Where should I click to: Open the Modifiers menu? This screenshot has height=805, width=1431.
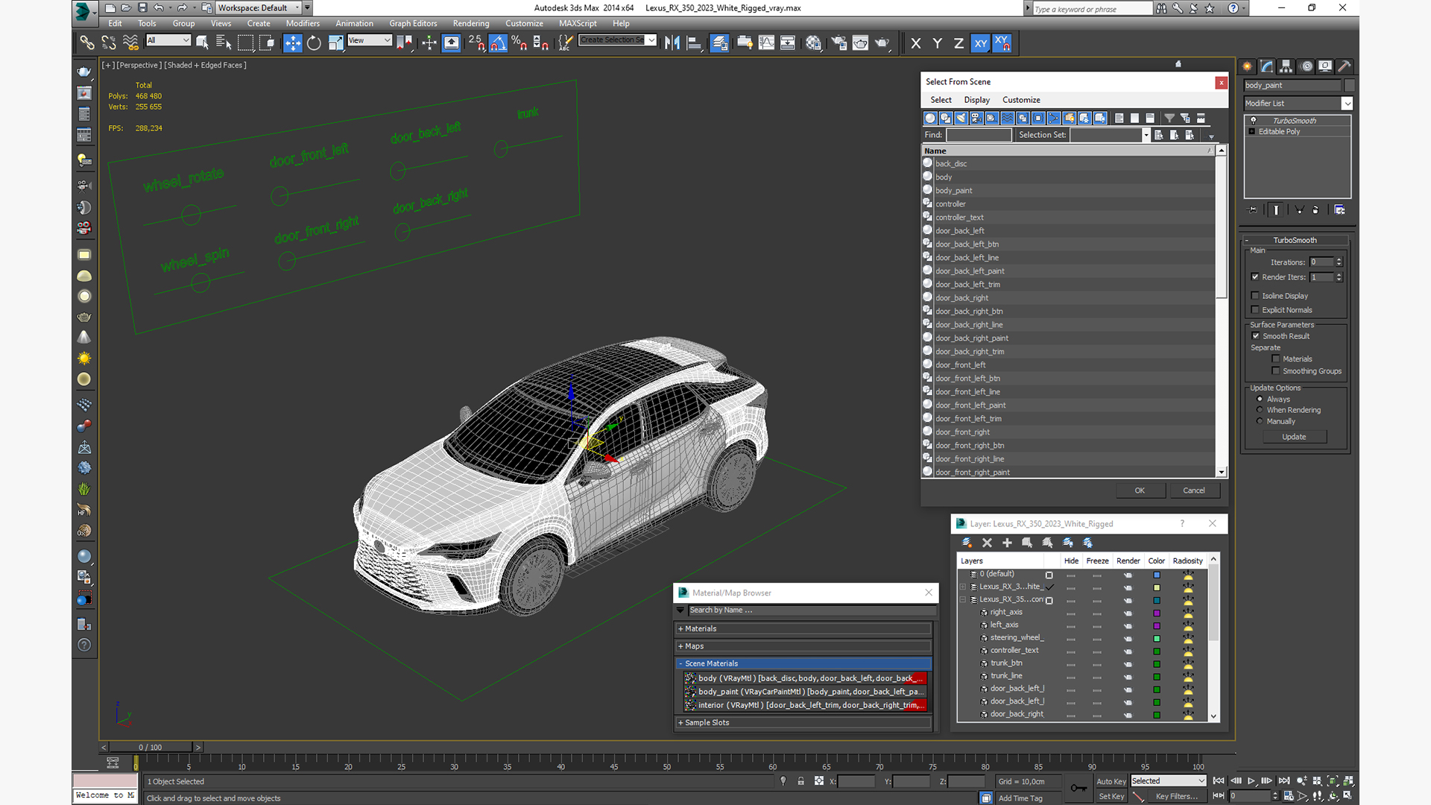click(x=303, y=24)
